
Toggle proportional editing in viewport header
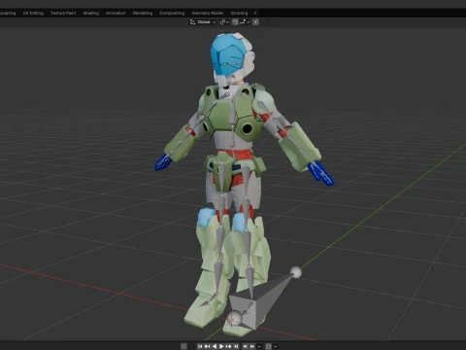click(x=256, y=22)
